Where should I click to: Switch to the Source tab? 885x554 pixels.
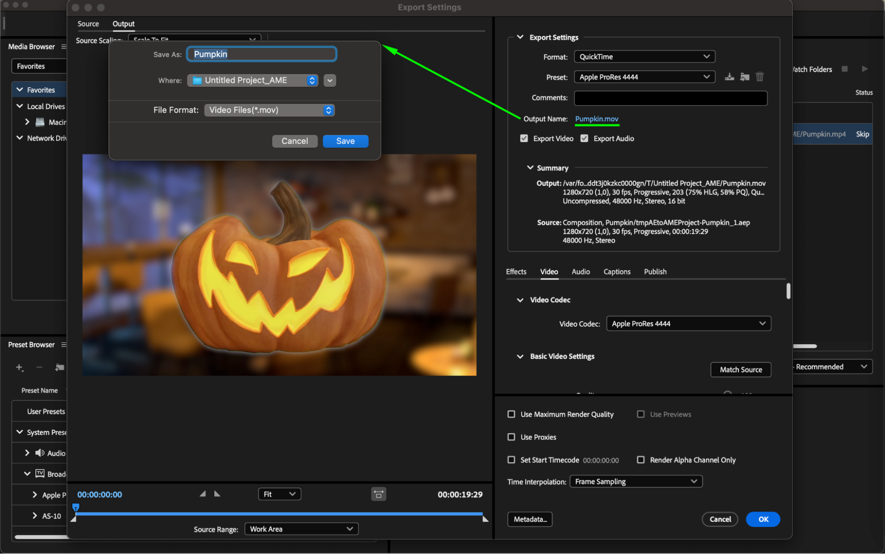pos(88,24)
